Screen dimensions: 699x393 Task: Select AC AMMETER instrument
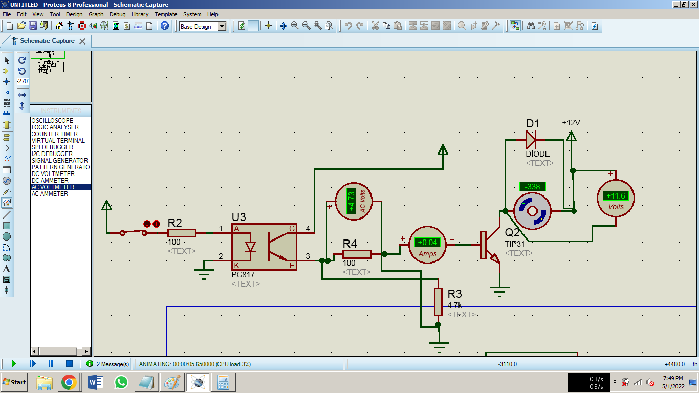point(50,194)
